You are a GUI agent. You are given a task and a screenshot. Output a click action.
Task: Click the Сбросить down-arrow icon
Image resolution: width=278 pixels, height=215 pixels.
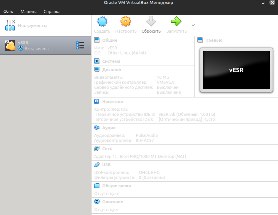(151, 21)
